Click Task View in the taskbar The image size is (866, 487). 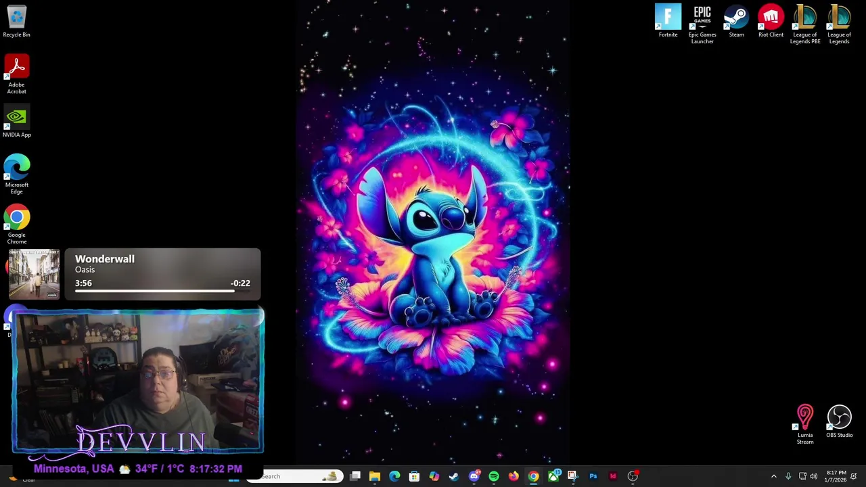pyautogui.click(x=355, y=476)
